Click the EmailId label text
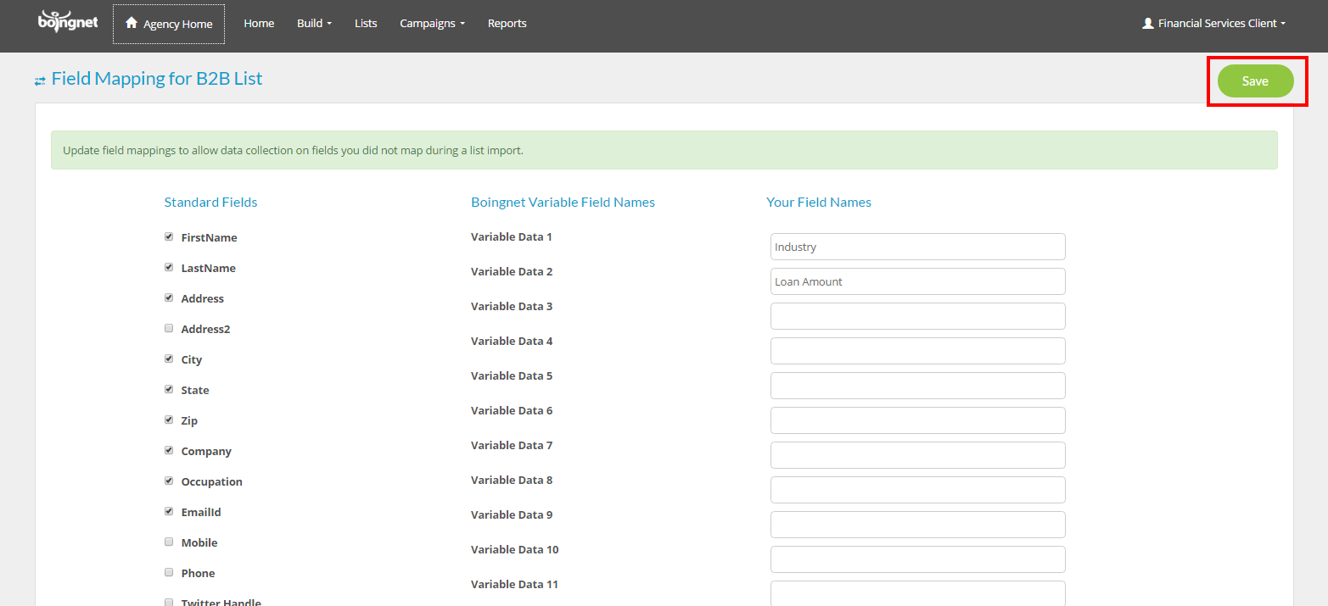The height and width of the screenshot is (606, 1328). pos(201,512)
